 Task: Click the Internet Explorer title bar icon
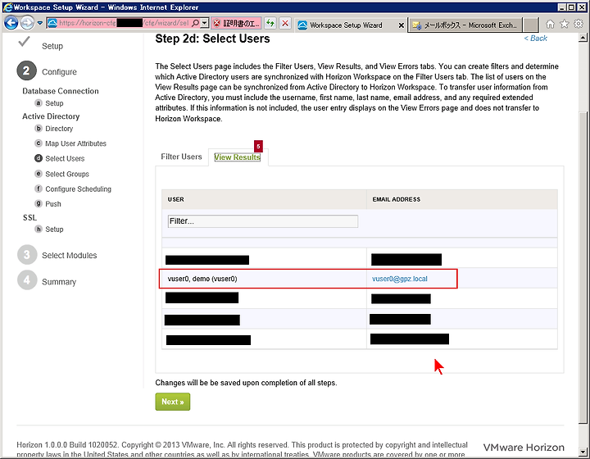(x=7, y=7)
